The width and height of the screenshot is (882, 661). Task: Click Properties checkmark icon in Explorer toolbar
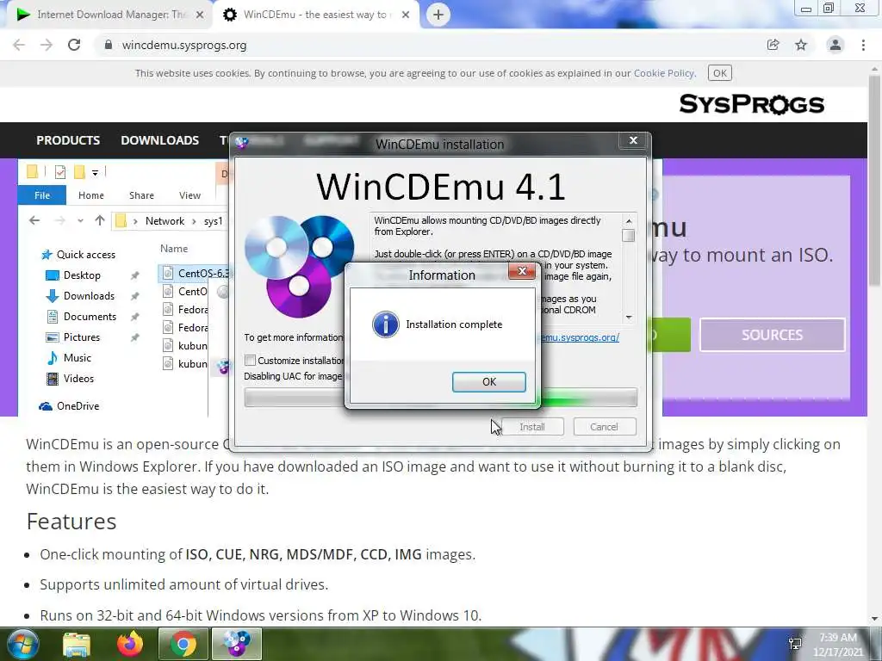point(60,172)
